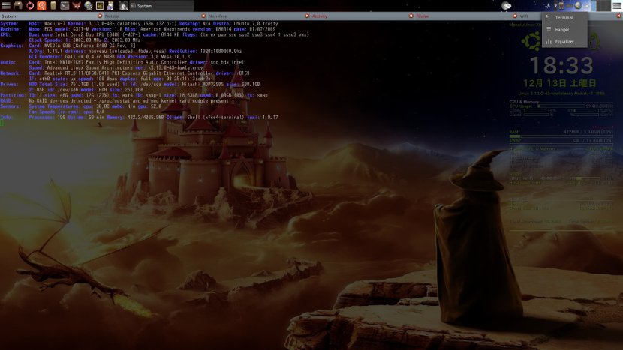The width and height of the screenshot is (623, 350).
Task: Click the photo thumbnail launcher in panel
Action: [123, 6]
